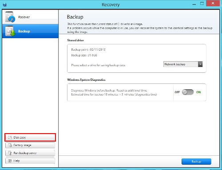This screenshot has width=222, height=170.
Task: Start Run backup server
Action: click(30, 153)
